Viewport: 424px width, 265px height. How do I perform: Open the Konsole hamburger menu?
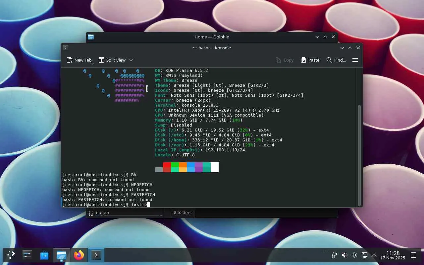[x=355, y=60]
